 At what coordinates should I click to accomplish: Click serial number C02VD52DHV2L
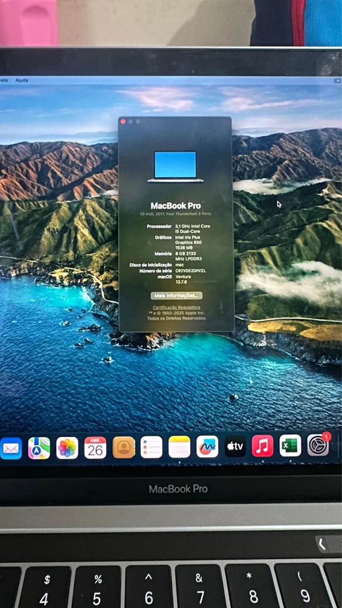[191, 270]
